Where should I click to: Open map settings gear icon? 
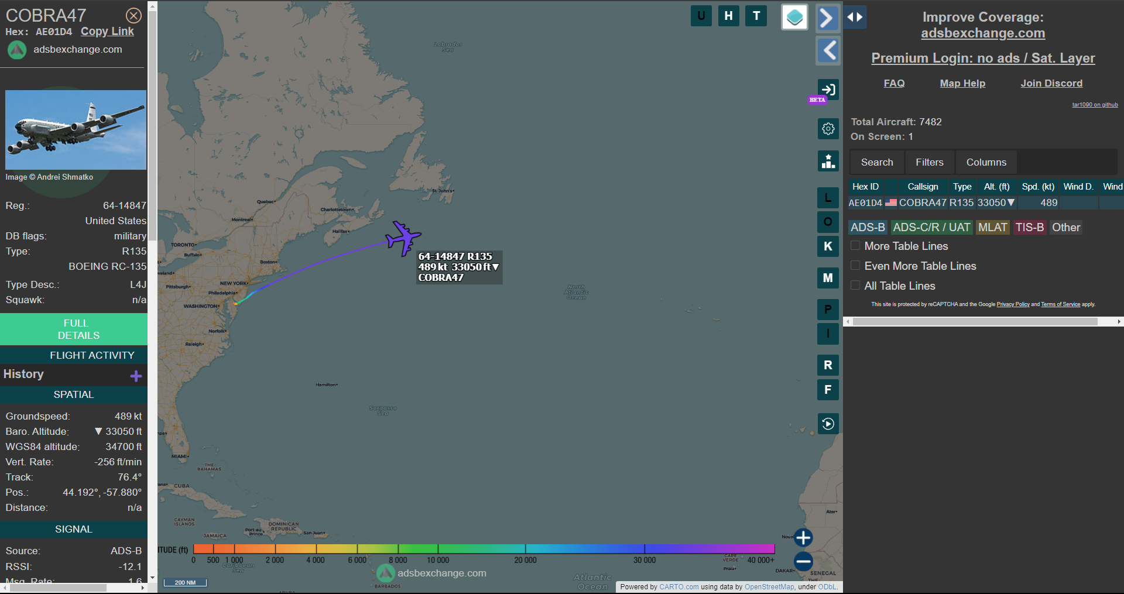pos(828,129)
